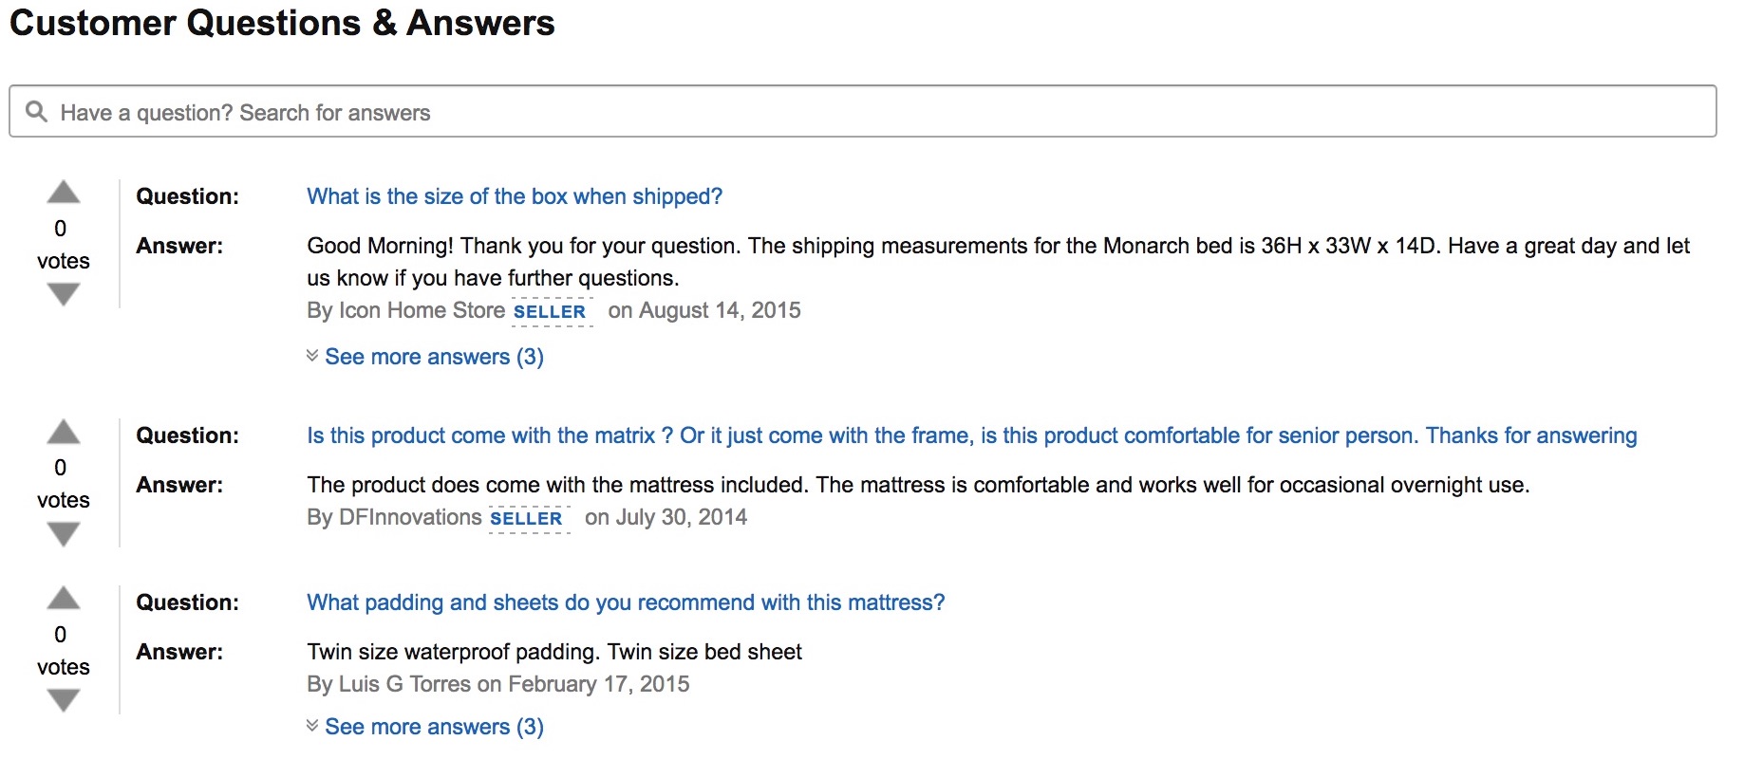Image resolution: width=1744 pixels, height=759 pixels.
Task: Focus the 'Have a question?' search field
Action: (x=863, y=112)
